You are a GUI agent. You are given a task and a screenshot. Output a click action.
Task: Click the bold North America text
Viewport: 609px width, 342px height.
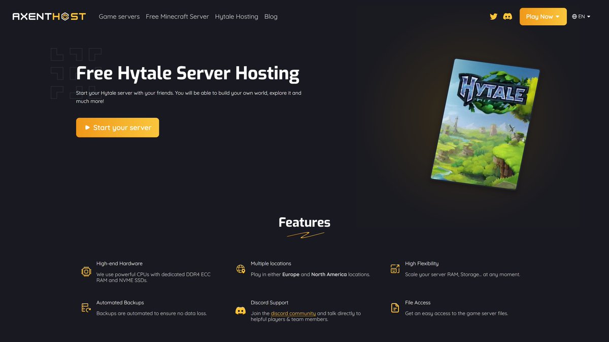click(329, 274)
